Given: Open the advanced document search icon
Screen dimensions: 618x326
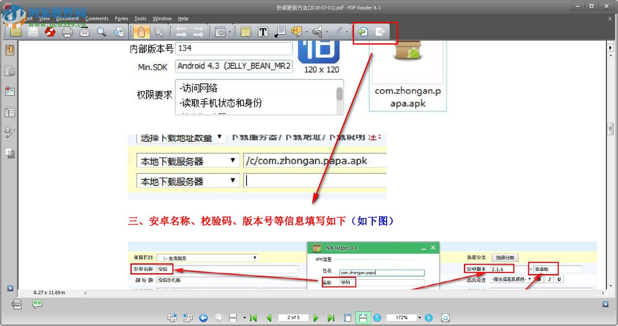Looking at the screenshot, I should click(119, 32).
